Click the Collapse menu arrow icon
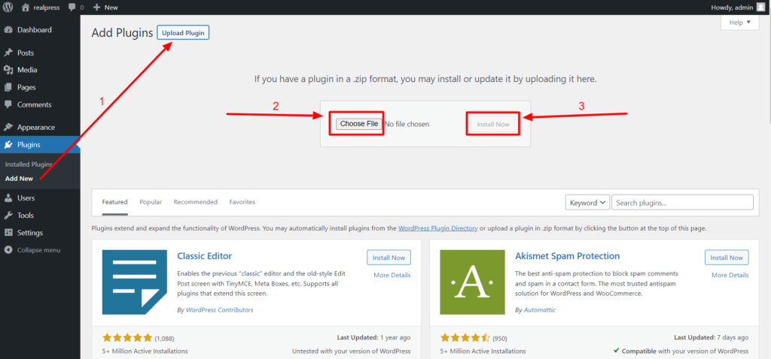 (x=8, y=250)
